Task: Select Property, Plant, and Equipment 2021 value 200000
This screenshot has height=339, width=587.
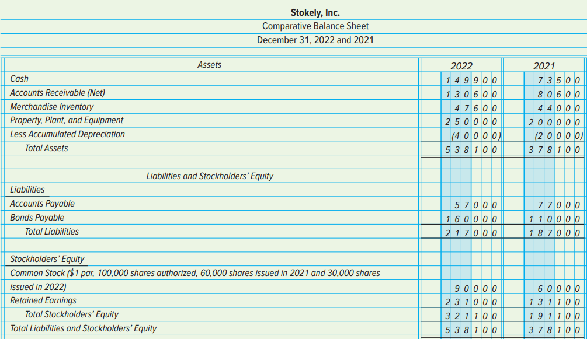Action: coord(554,122)
